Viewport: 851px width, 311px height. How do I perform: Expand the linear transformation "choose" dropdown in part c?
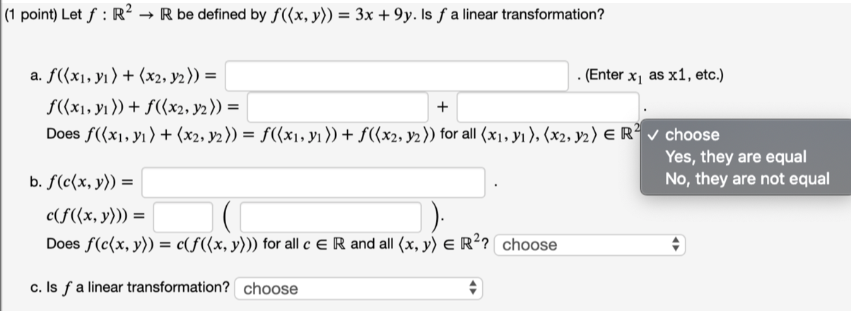coord(360,288)
